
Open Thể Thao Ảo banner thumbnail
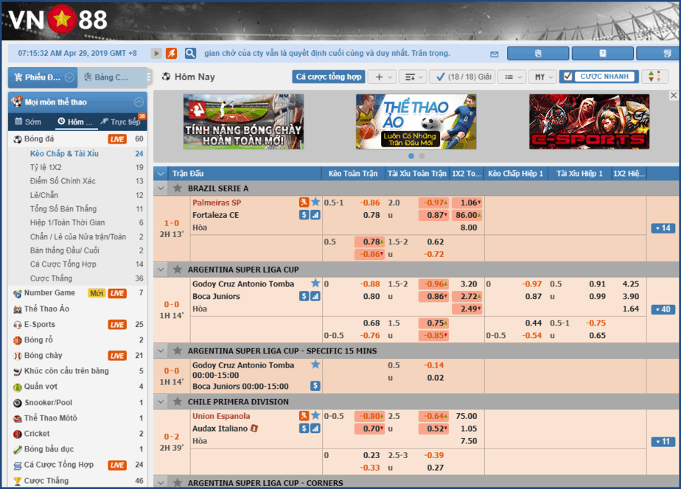click(x=416, y=122)
